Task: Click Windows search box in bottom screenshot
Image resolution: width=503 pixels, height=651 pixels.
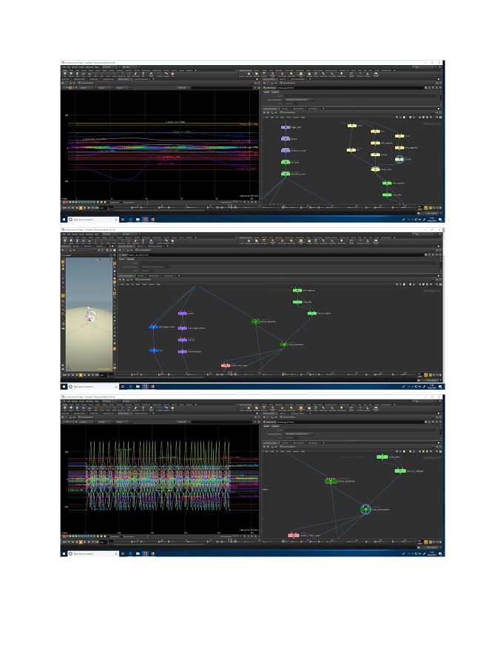Action: coord(93,553)
